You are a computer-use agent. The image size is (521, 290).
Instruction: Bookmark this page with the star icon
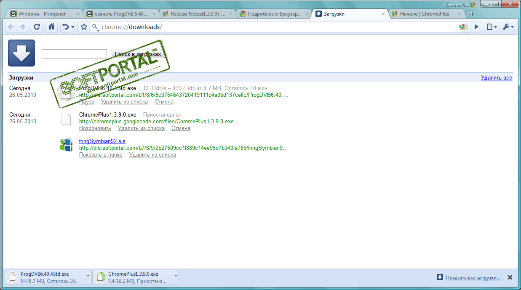pyautogui.click(x=83, y=27)
